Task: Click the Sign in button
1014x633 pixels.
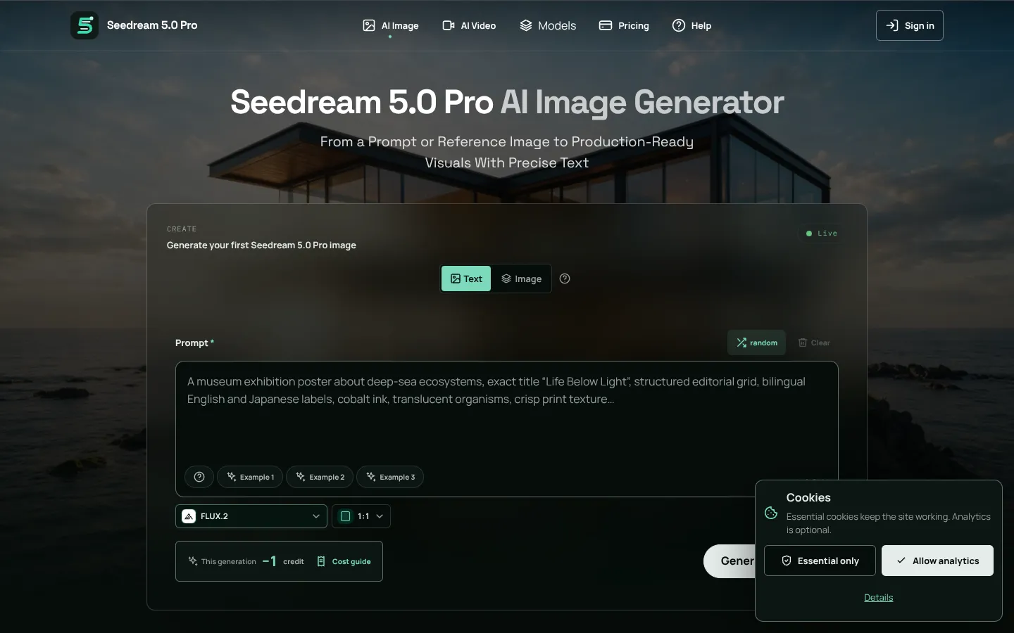Action: (x=910, y=25)
